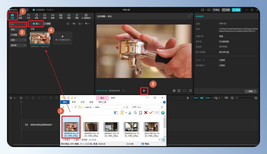Open the 濾鏡 (Filters) panel
Image resolution: width=267 pixels, height=154 pixels.
tap(69, 16)
